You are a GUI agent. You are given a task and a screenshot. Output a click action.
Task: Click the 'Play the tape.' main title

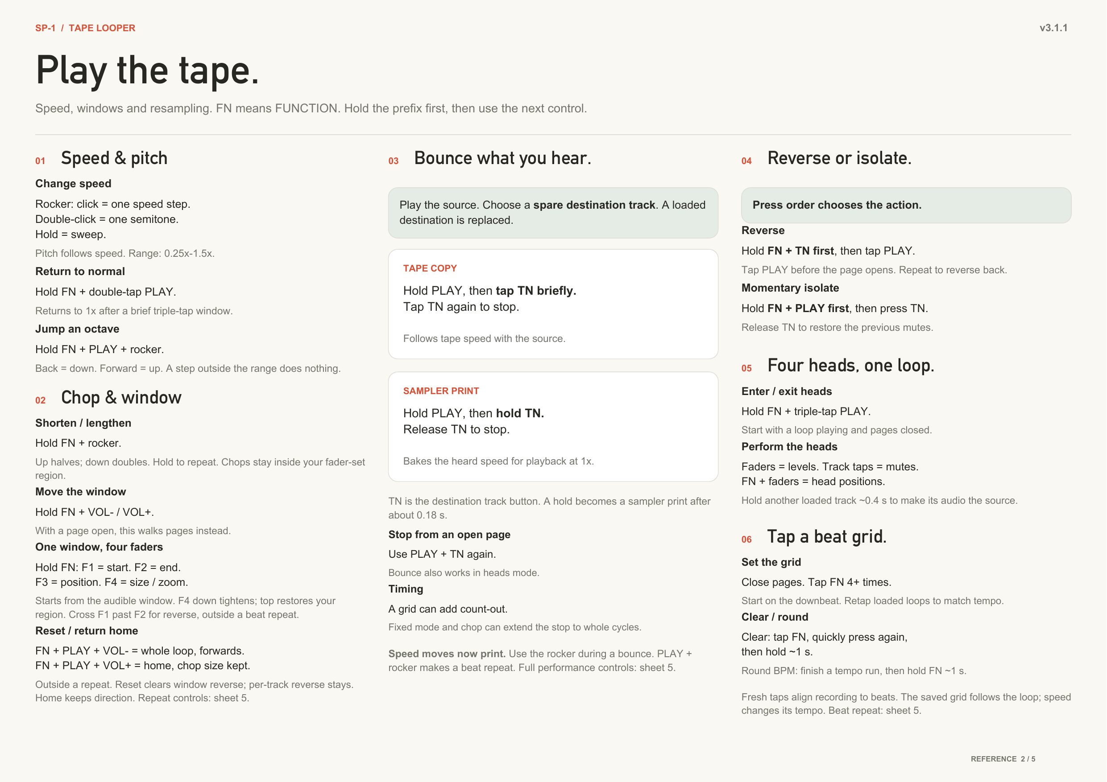(x=147, y=71)
